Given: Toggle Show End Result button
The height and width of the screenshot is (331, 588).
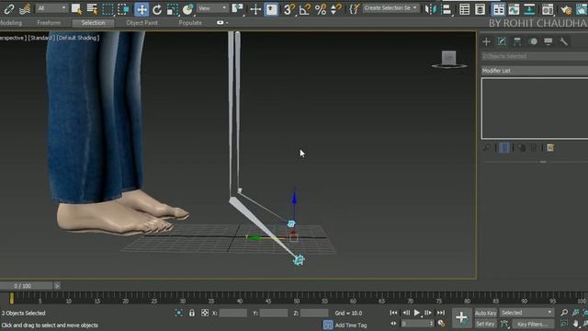Looking at the screenshot, I should tap(504, 148).
